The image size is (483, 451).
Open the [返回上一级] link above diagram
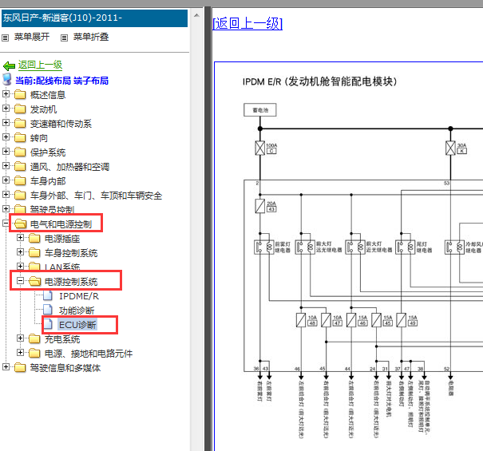pos(247,23)
